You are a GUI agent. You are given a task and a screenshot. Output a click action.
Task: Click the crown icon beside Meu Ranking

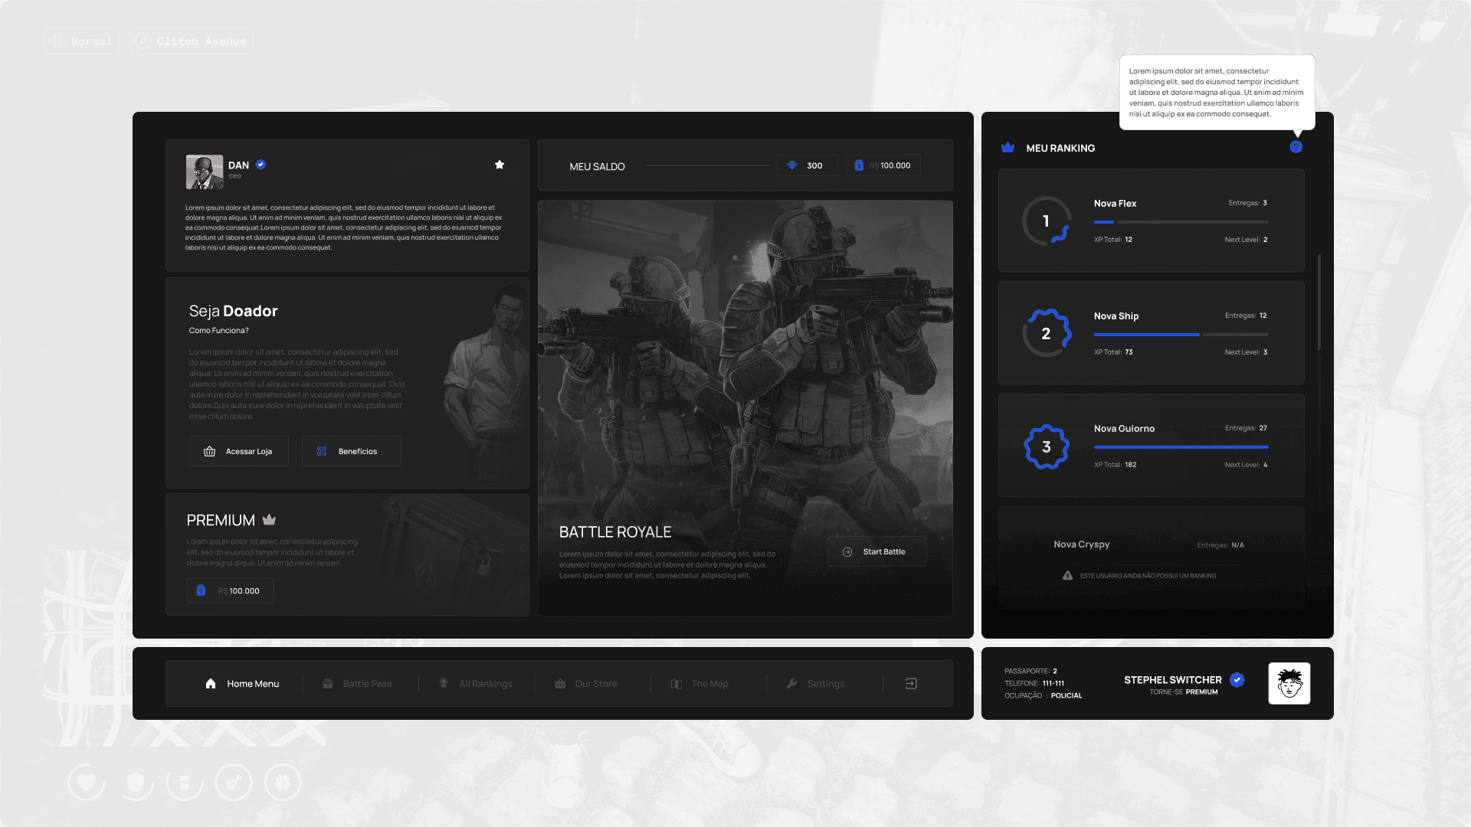(1007, 148)
